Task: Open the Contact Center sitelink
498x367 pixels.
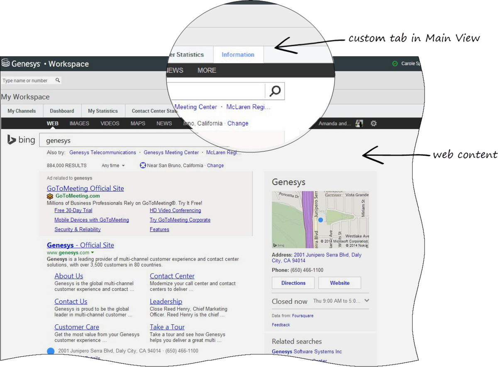Action: click(172, 276)
